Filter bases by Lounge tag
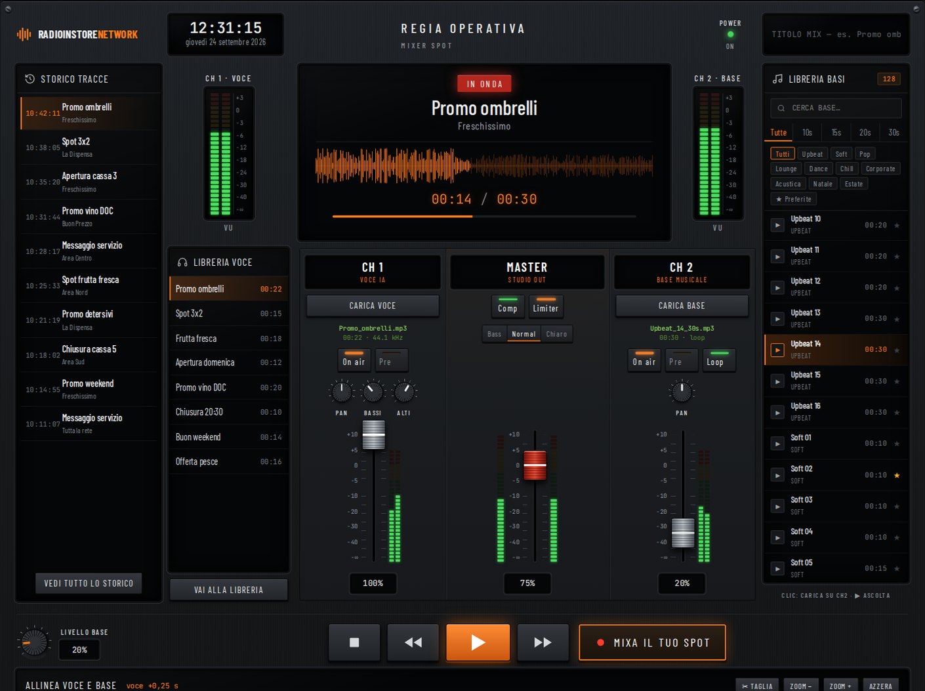Image resolution: width=925 pixels, height=691 pixels. [x=786, y=169]
